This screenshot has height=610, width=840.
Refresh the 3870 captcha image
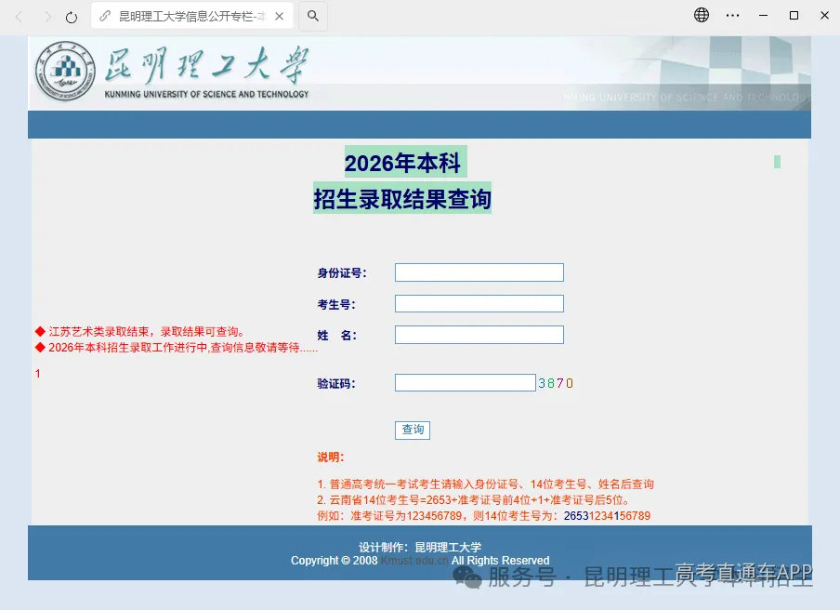(x=556, y=383)
